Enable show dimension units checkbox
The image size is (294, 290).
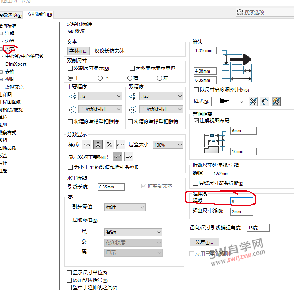coord(69,272)
